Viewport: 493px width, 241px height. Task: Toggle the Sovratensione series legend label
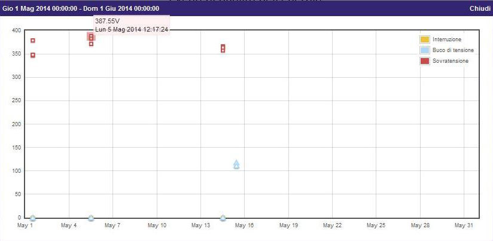coord(451,61)
